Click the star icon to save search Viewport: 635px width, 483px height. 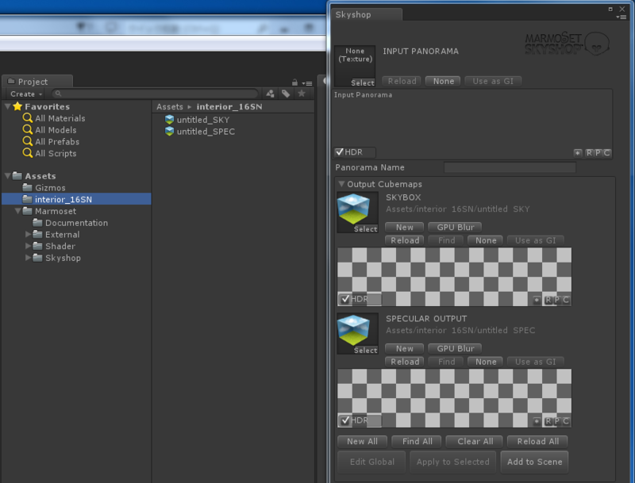click(302, 94)
